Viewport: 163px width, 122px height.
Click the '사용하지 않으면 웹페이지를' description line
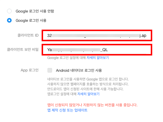coord(88,84)
